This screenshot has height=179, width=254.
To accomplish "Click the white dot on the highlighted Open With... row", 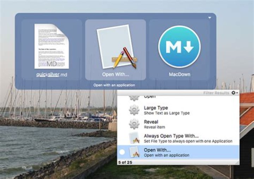I will click(x=122, y=152).
